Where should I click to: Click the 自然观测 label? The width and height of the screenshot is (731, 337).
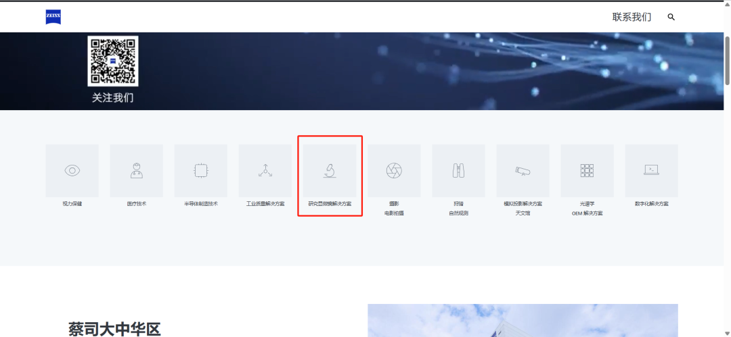(x=458, y=213)
